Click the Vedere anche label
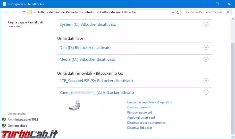The width and height of the screenshot is (235, 139). click(17, 114)
